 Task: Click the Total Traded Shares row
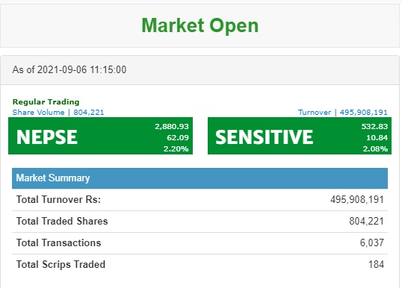pos(200,222)
